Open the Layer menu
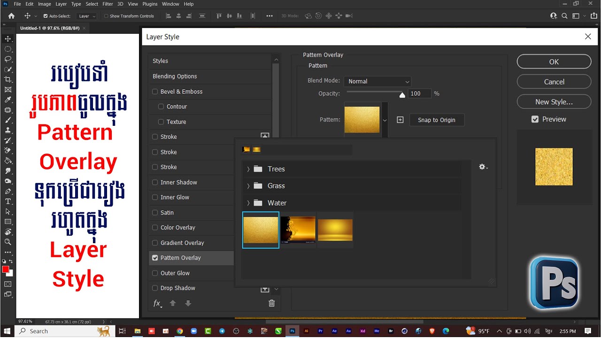601x338 pixels. coord(61,4)
